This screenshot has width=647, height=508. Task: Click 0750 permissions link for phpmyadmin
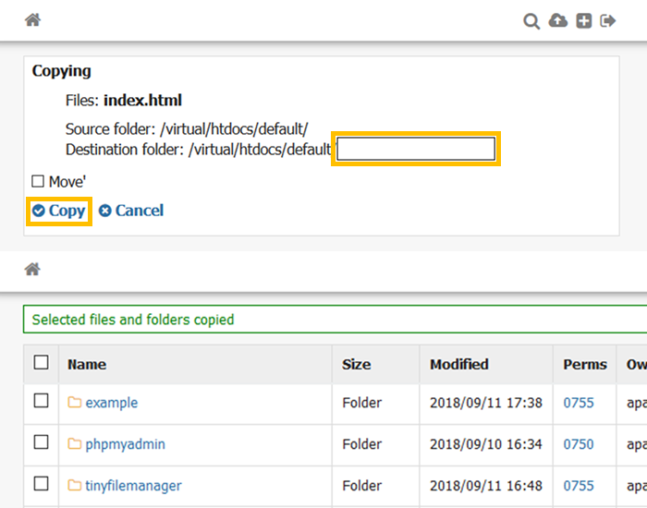coord(579,444)
